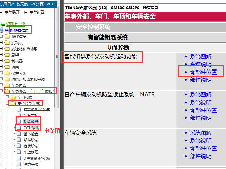Select the ECU诊断 tree entry
The image size is (226, 169).
(x=31, y=128)
